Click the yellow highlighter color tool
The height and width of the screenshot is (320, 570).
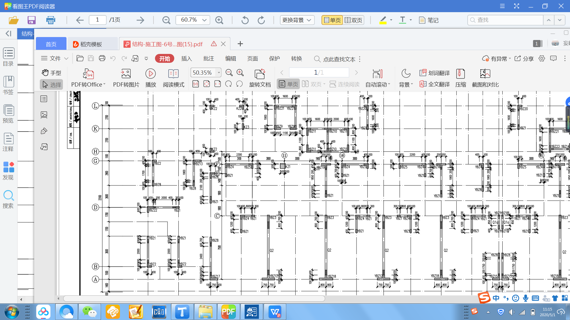[383, 20]
